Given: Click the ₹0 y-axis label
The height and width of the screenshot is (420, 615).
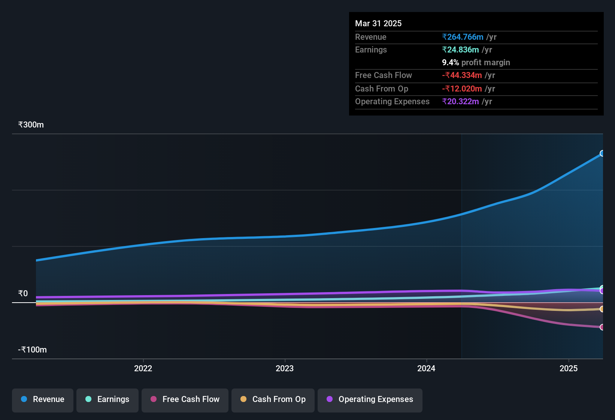Looking at the screenshot, I should coord(23,293).
